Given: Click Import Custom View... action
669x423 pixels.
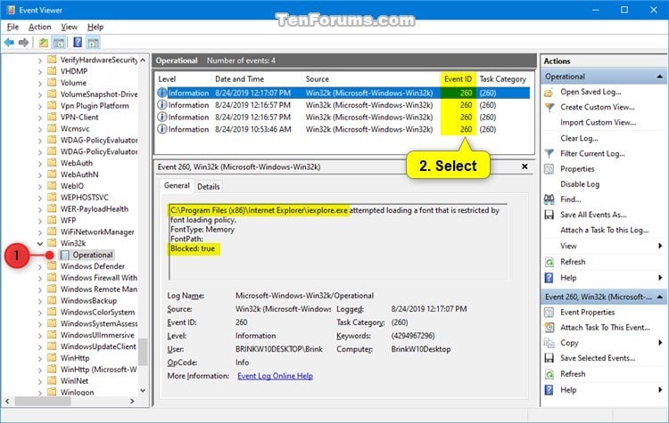Looking at the screenshot, I should pyautogui.click(x=598, y=123).
